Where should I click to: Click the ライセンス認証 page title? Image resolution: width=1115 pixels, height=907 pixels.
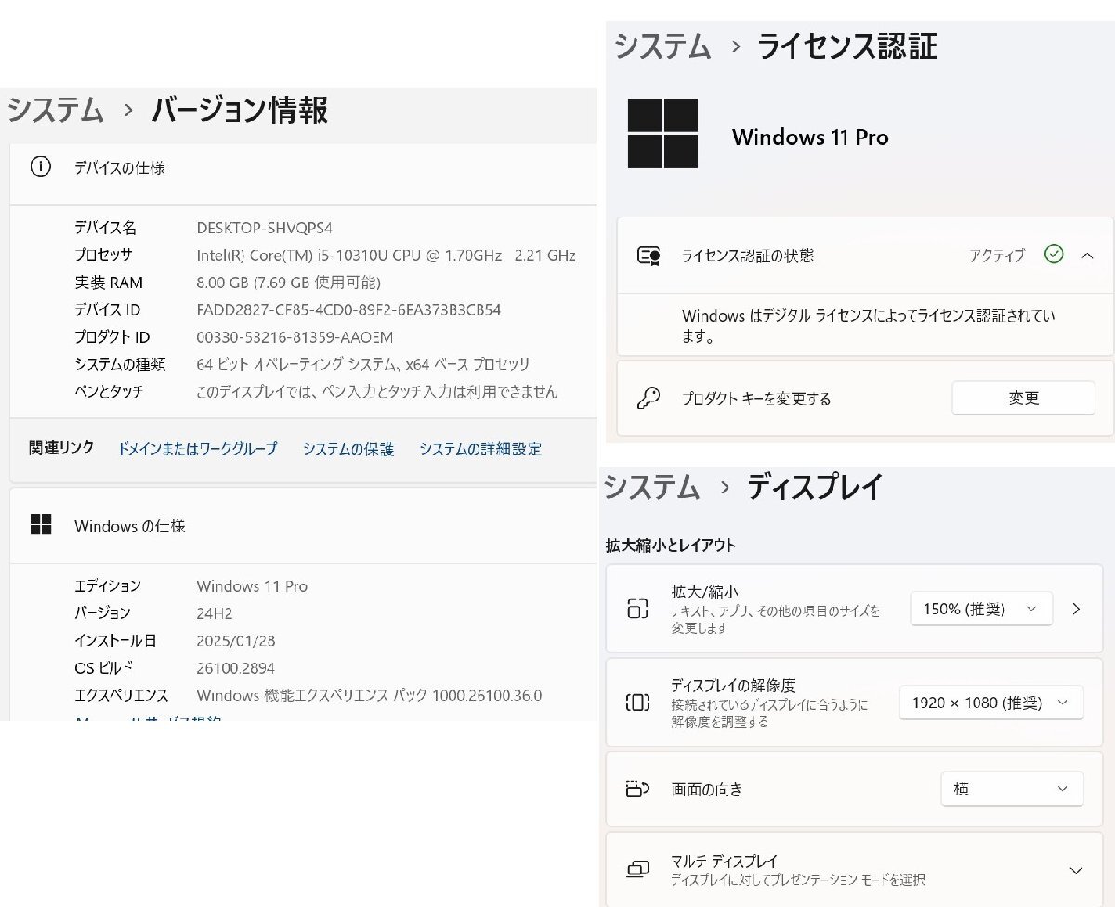[846, 46]
